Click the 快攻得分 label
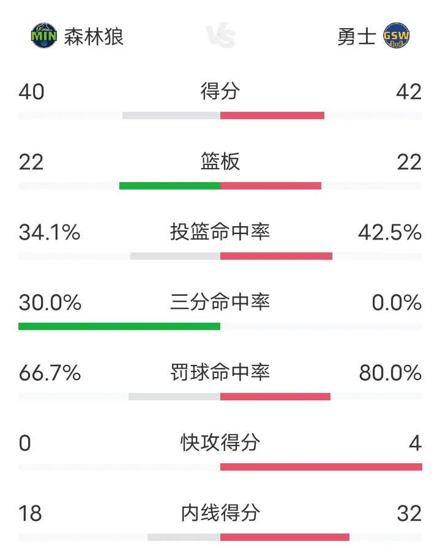Screen dimensions: 440x558 coord(220,442)
